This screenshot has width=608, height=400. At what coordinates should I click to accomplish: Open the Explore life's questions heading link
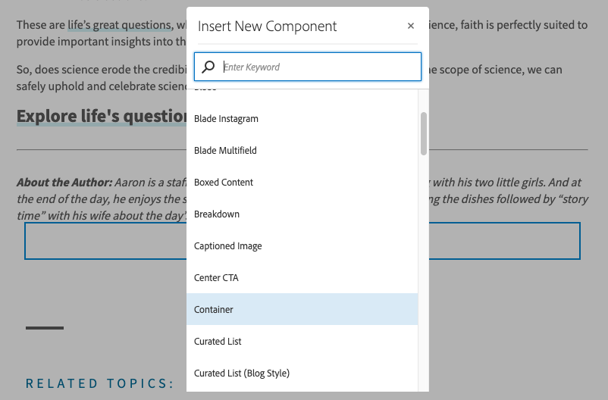[x=102, y=116]
